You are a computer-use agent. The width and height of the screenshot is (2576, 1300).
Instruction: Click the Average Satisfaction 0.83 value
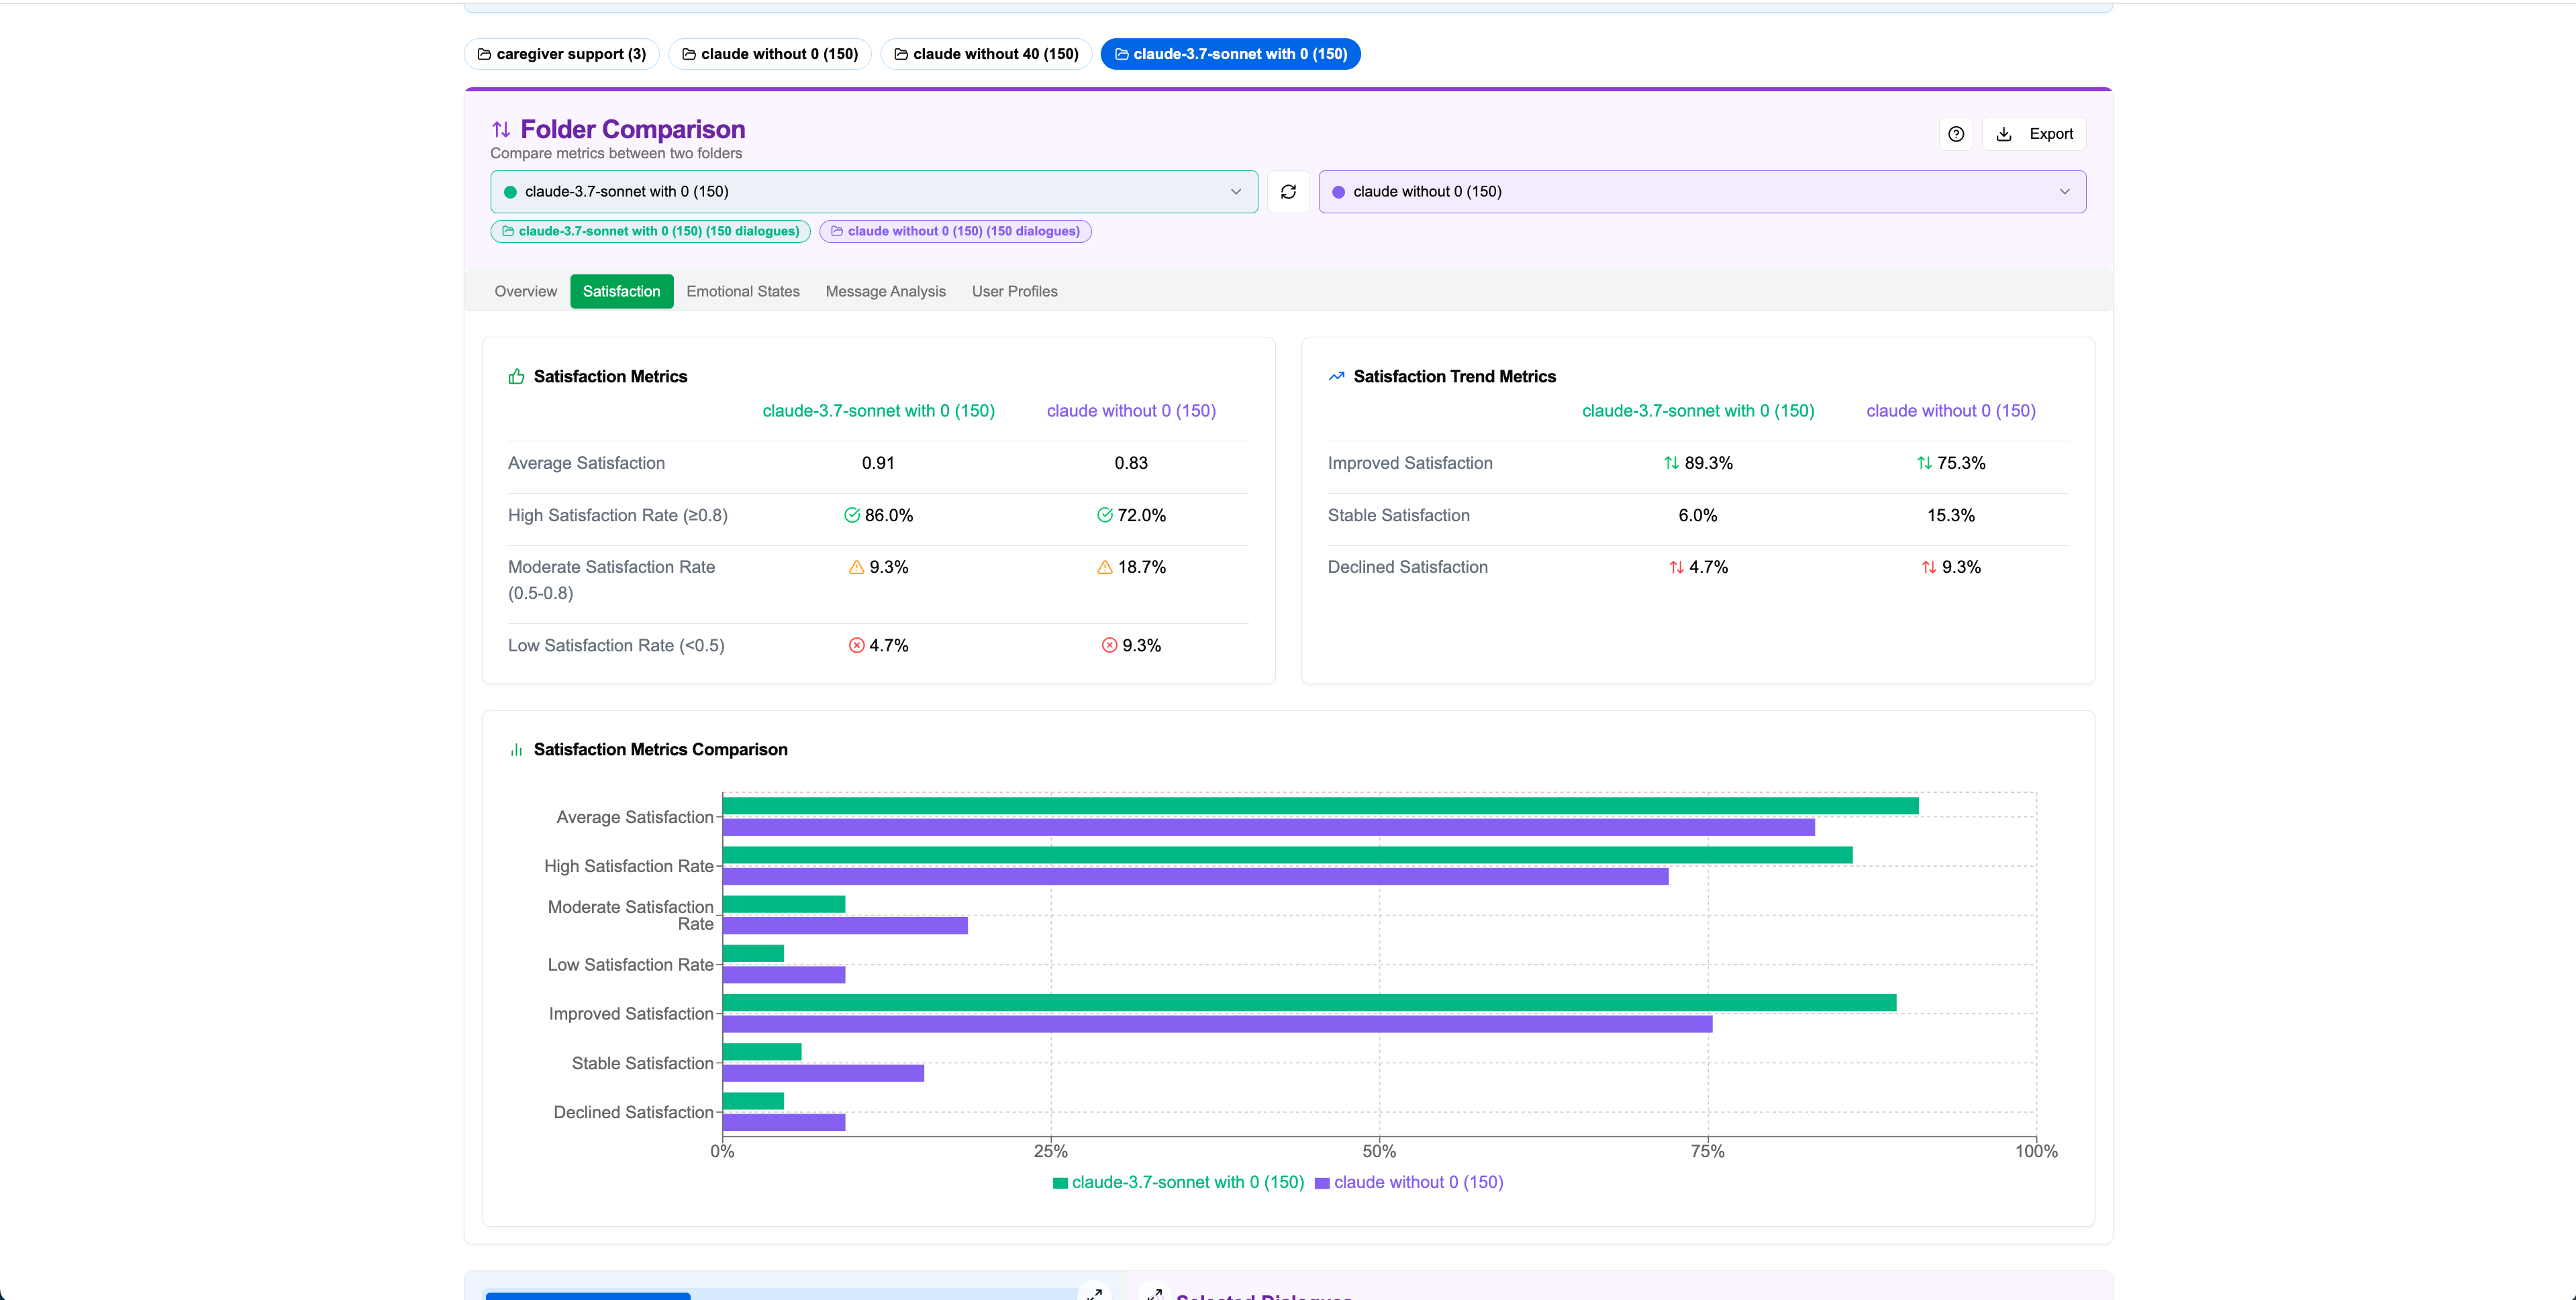(x=1131, y=464)
